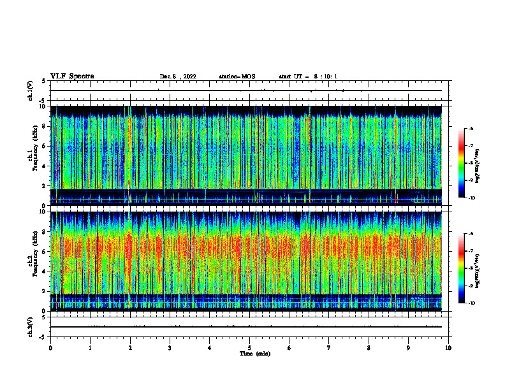Click the "ch.1(V)" axis label

pyautogui.click(x=30, y=90)
